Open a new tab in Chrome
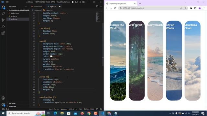 click(140, 4)
